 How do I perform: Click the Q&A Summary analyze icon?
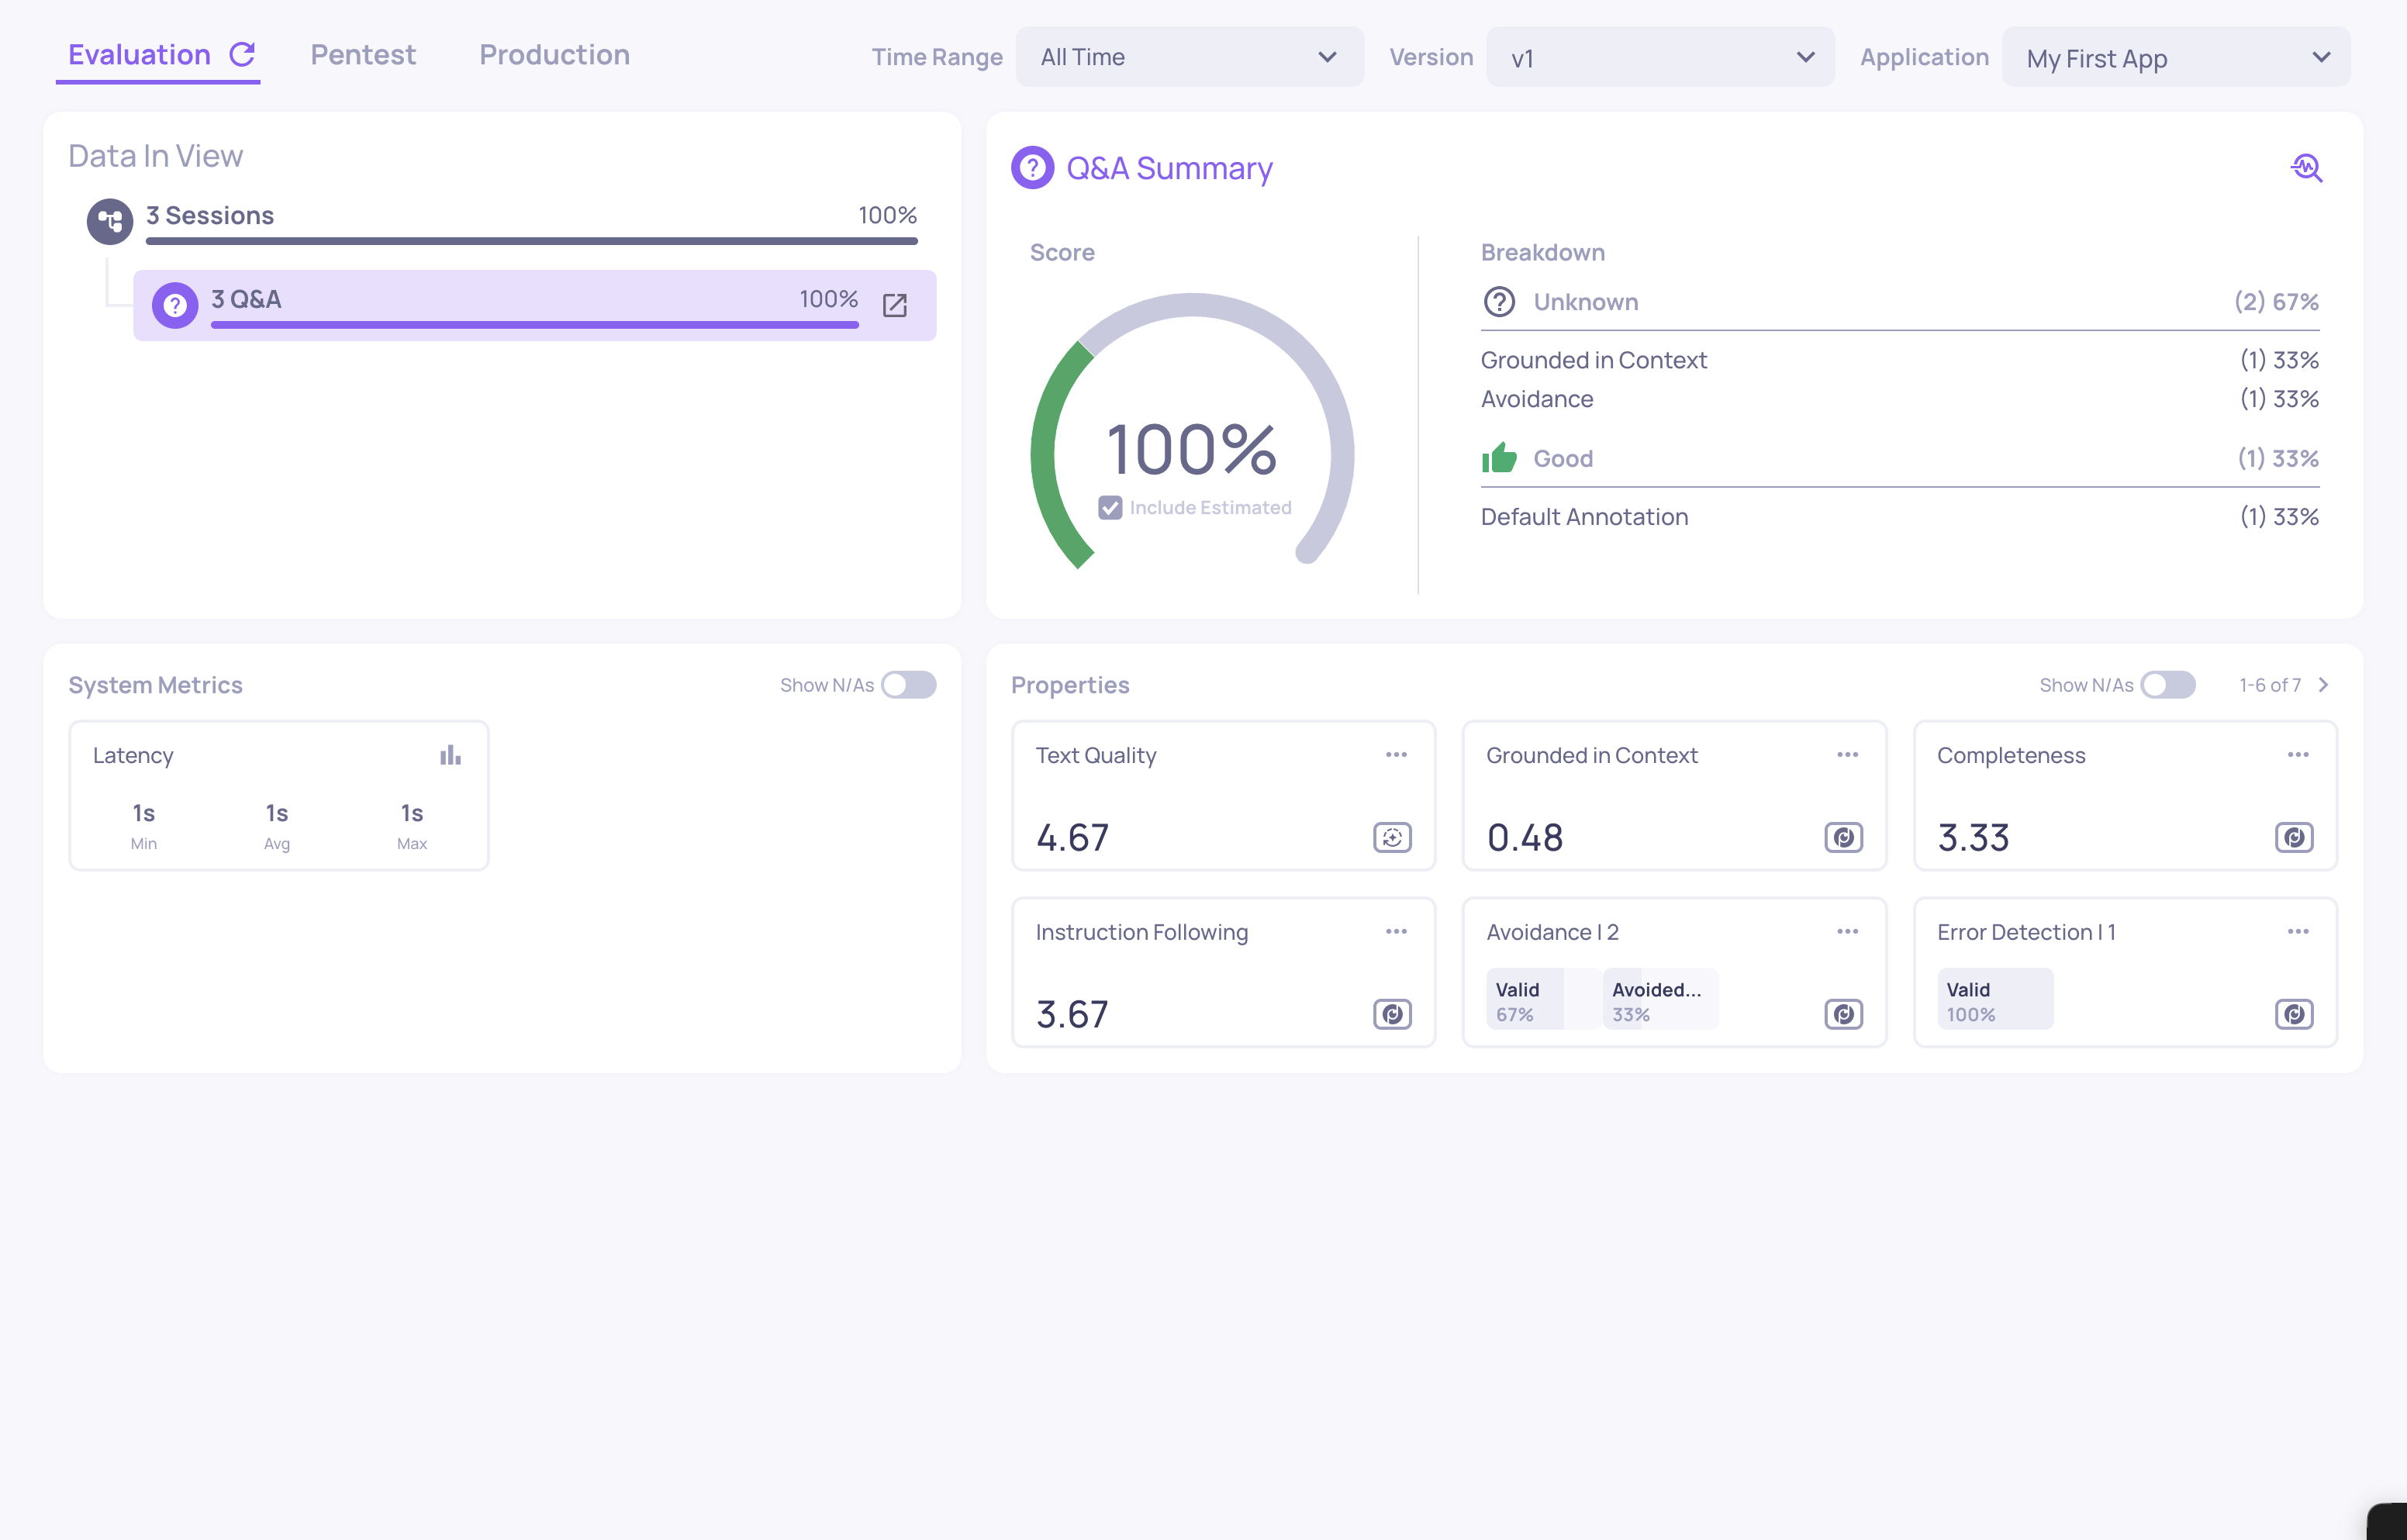[2306, 168]
